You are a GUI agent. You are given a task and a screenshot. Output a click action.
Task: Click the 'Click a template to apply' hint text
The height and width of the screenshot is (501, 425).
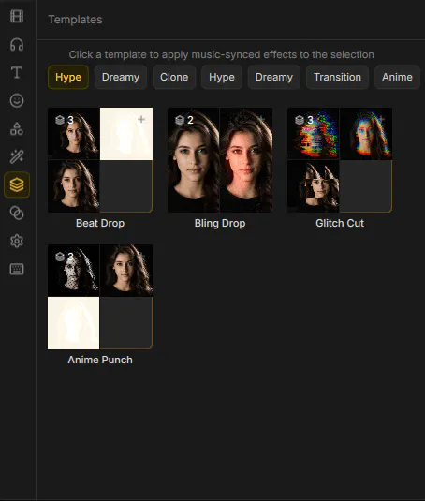[221, 54]
